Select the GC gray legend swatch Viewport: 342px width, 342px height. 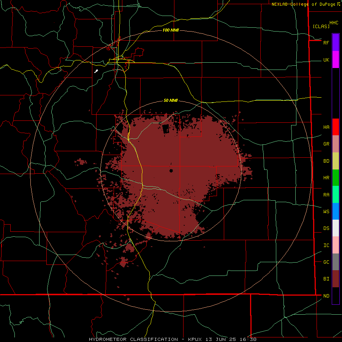tap(336, 262)
